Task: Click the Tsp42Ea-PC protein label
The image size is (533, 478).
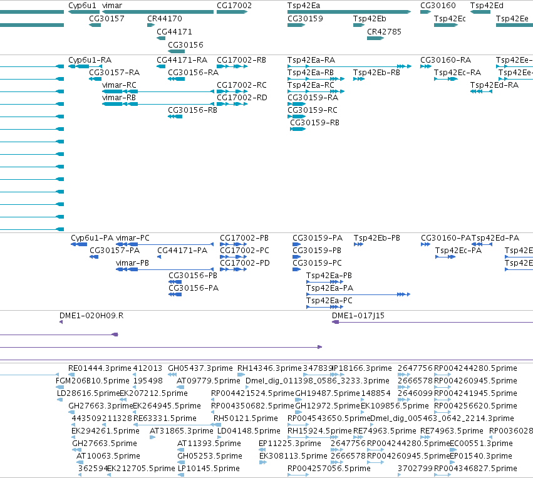Action: click(329, 301)
